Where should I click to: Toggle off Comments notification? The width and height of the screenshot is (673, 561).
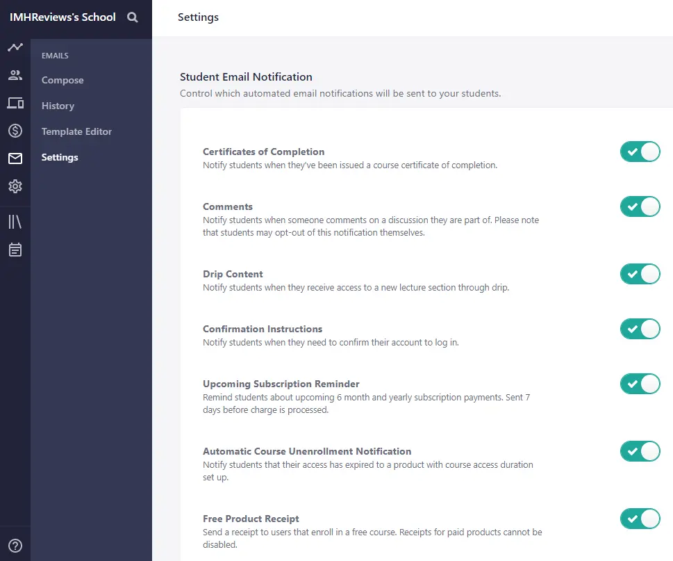tap(640, 206)
